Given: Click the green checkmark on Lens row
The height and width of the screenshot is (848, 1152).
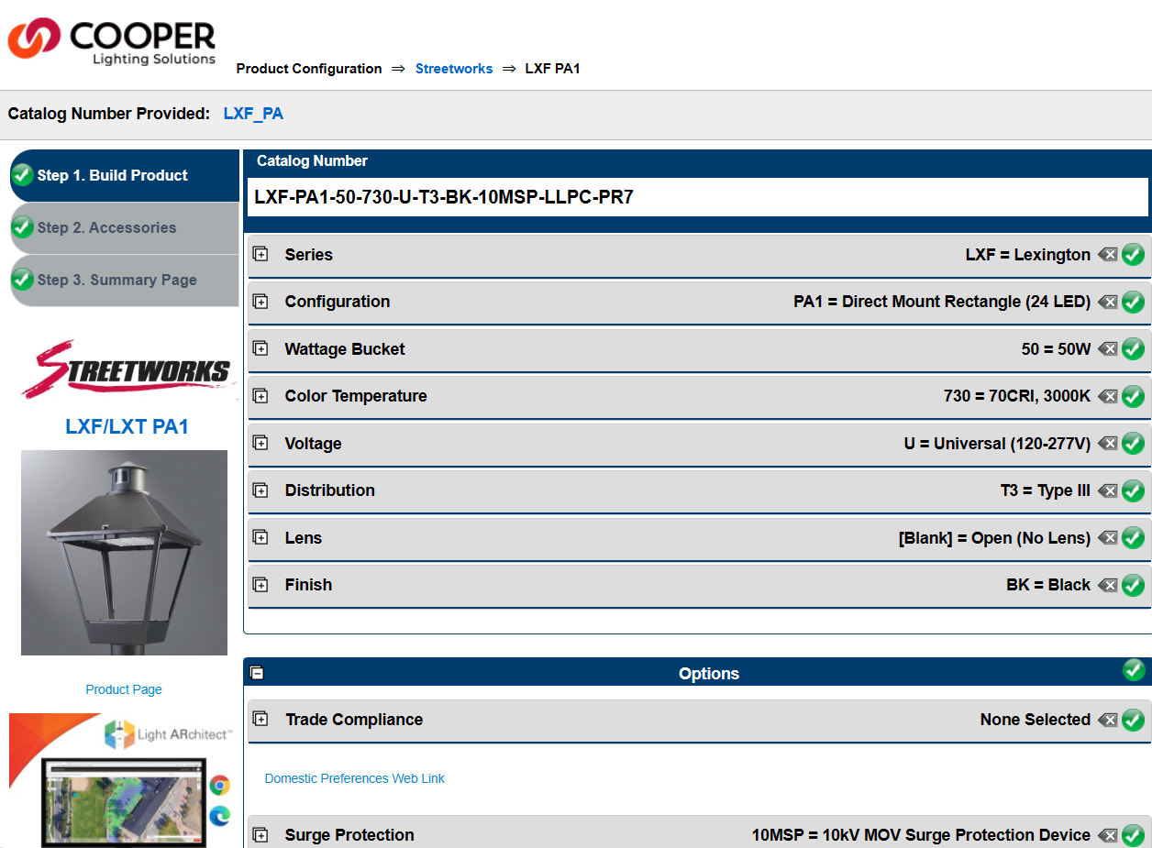Looking at the screenshot, I should click(x=1134, y=538).
